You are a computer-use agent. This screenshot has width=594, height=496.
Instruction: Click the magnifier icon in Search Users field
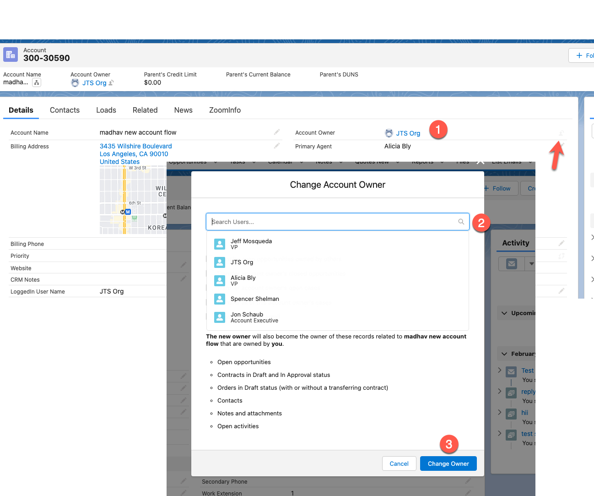tap(461, 222)
